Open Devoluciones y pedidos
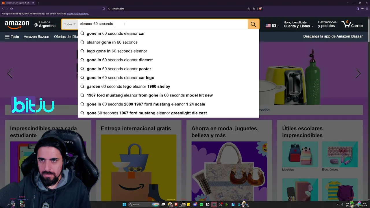The width and height of the screenshot is (370, 208). pos(327,24)
